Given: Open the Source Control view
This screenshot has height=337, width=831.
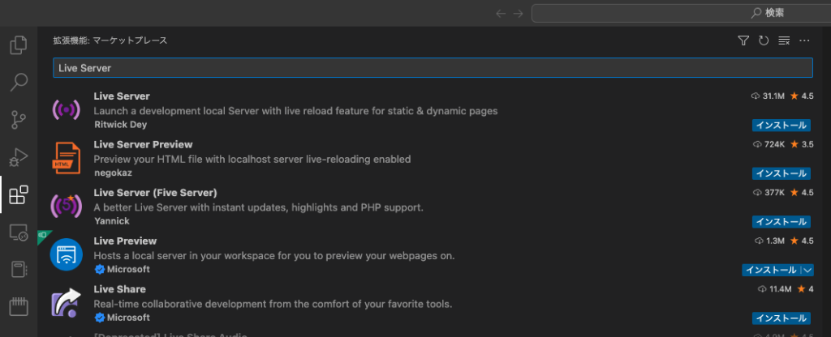Looking at the screenshot, I should (x=18, y=120).
